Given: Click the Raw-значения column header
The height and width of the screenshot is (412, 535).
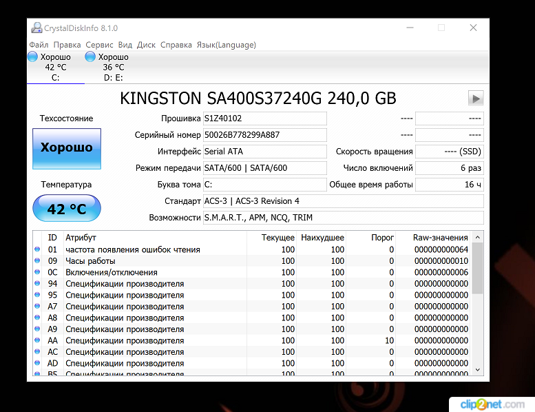Looking at the screenshot, I should click(433, 237).
